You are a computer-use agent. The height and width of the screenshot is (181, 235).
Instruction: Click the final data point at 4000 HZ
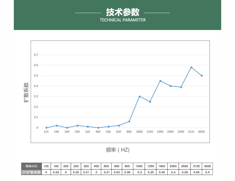[201, 75]
